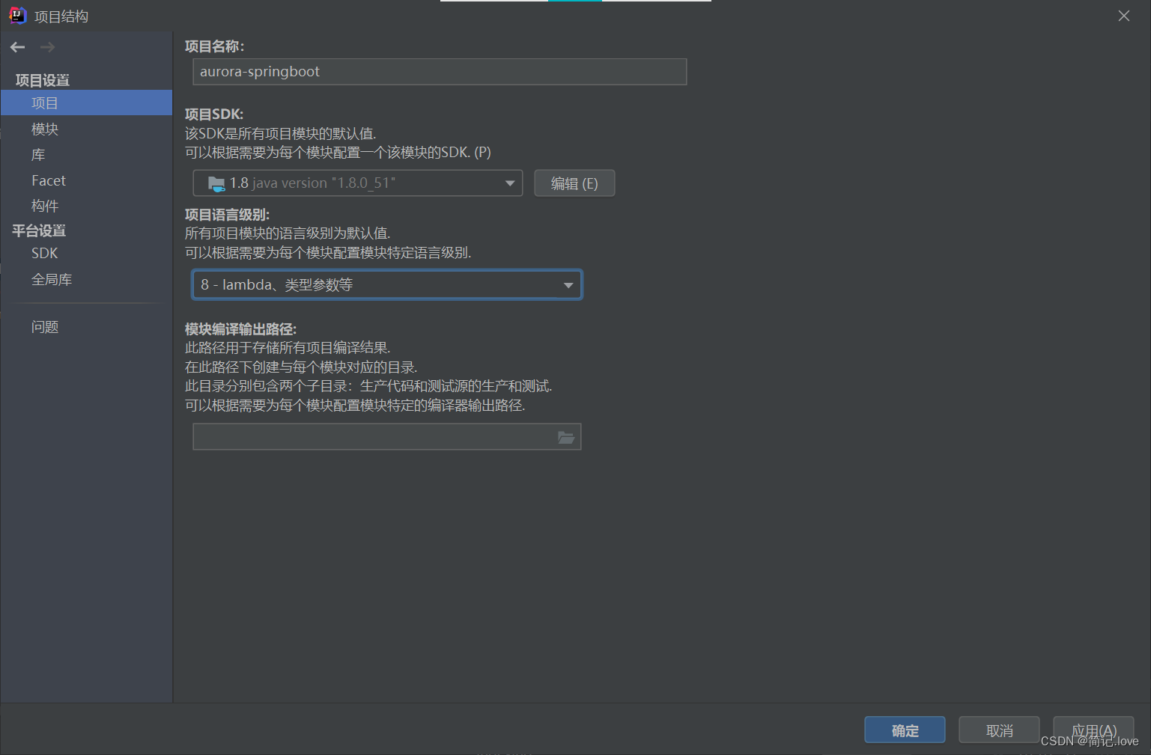
Task: Click the 编辑 (E) button
Action: point(574,183)
